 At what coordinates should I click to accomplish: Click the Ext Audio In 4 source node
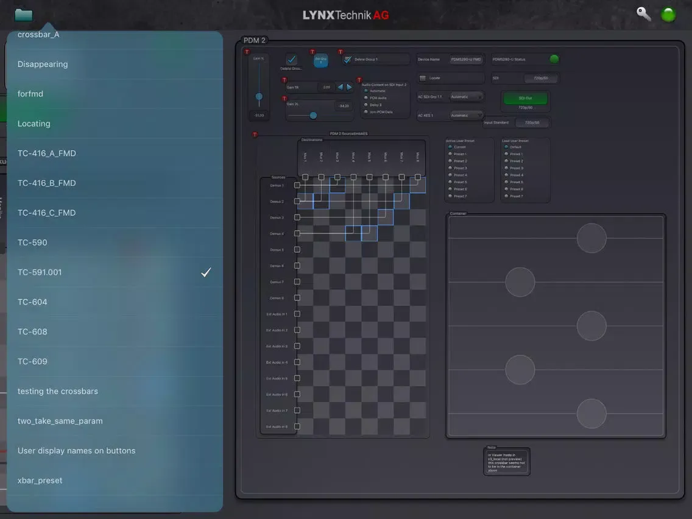[297, 362]
